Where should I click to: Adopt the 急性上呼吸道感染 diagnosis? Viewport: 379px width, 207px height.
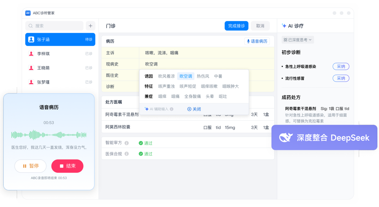pyautogui.click(x=341, y=67)
